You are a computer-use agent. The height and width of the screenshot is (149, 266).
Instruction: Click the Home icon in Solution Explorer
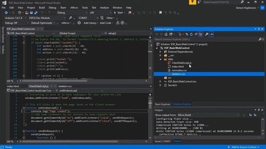coord(166,34)
